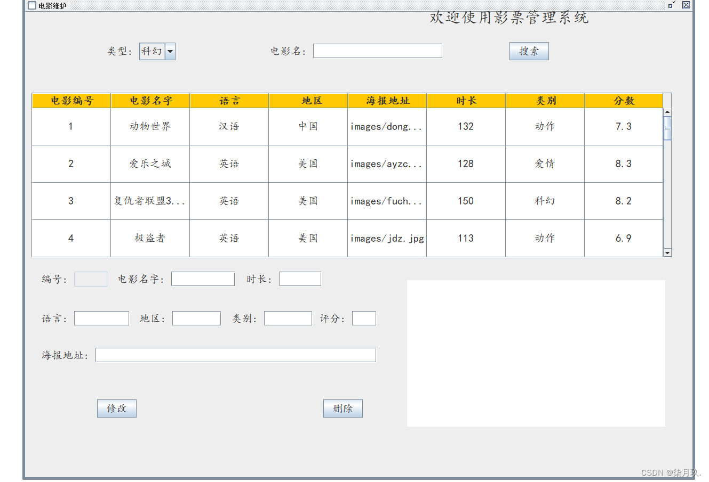Screen dimensions: 709x482
Task: Select the column header 分数
Action: (624, 101)
